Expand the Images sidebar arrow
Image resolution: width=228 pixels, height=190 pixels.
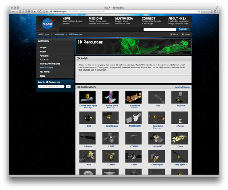[x=38, y=48]
